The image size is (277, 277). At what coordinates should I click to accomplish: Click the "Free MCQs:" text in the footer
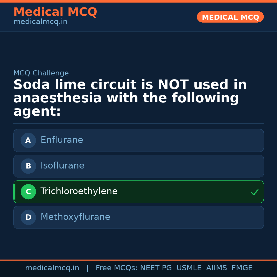(x=116, y=268)
